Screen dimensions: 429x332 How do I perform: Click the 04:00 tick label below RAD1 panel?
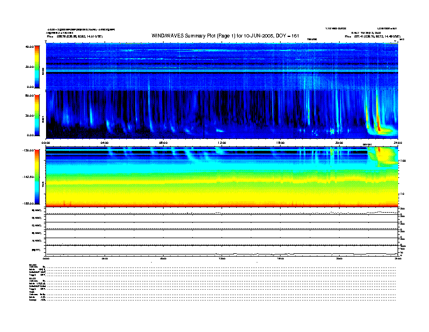coord(105,143)
